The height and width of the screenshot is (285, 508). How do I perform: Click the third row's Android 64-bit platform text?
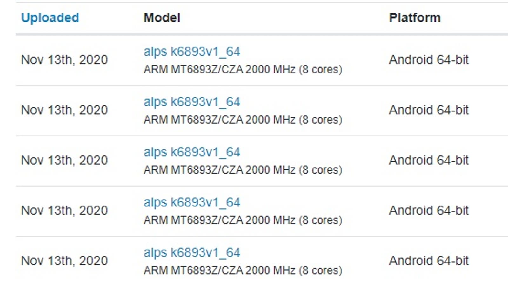[x=429, y=160]
